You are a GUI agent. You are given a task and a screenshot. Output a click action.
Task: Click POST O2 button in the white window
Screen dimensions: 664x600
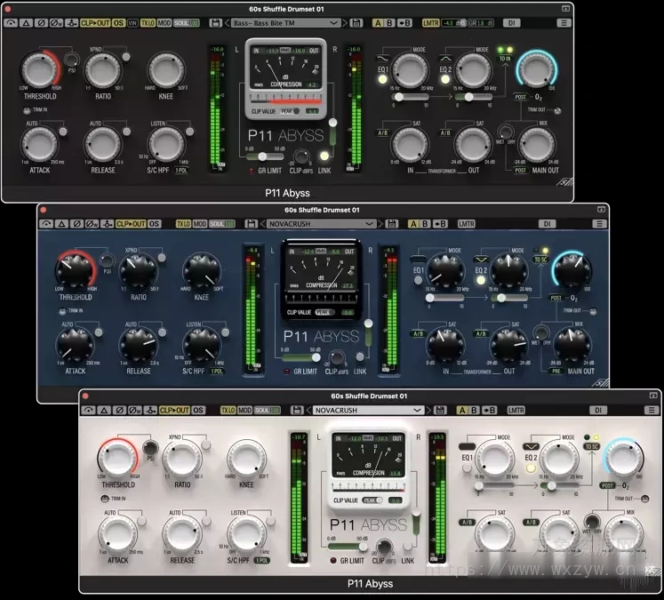[x=608, y=485]
